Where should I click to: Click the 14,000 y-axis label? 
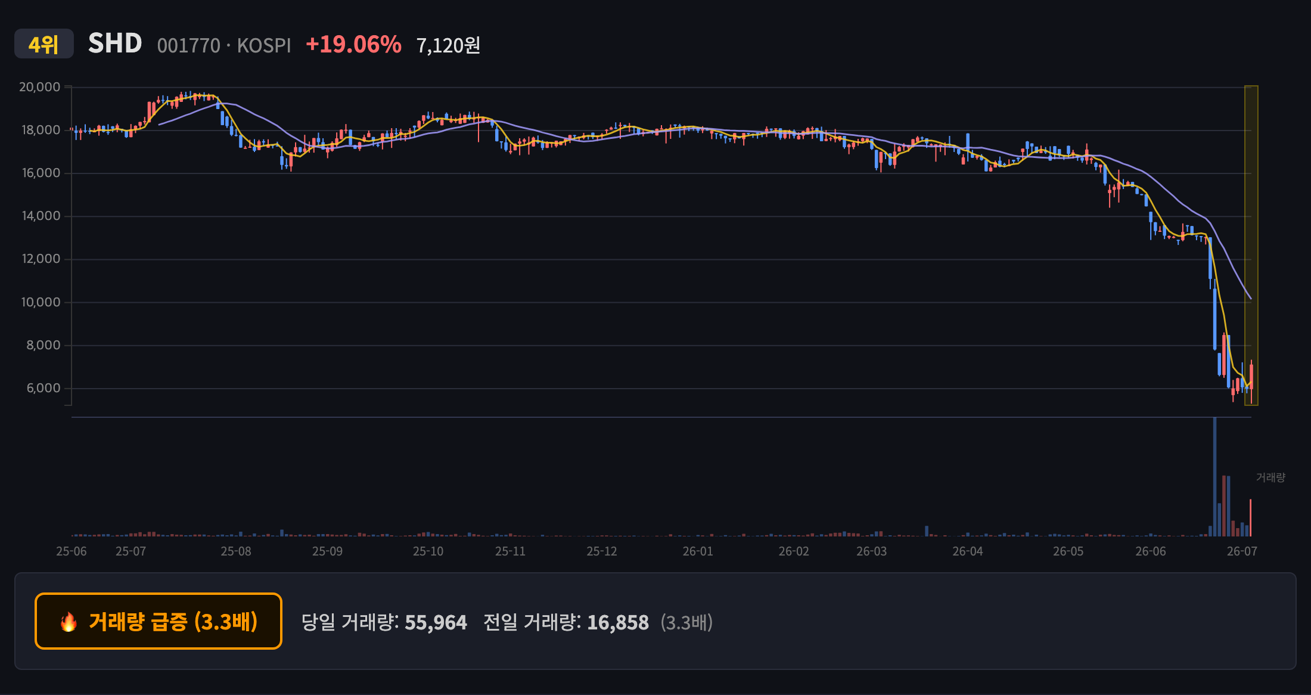pyautogui.click(x=41, y=216)
